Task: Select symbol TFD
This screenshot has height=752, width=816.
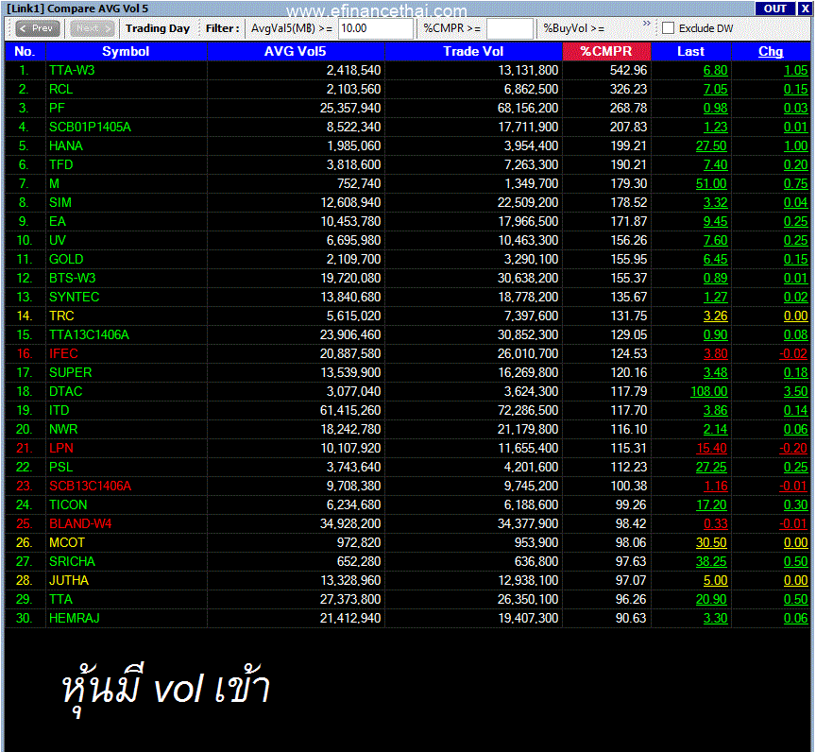Action: pyautogui.click(x=60, y=165)
